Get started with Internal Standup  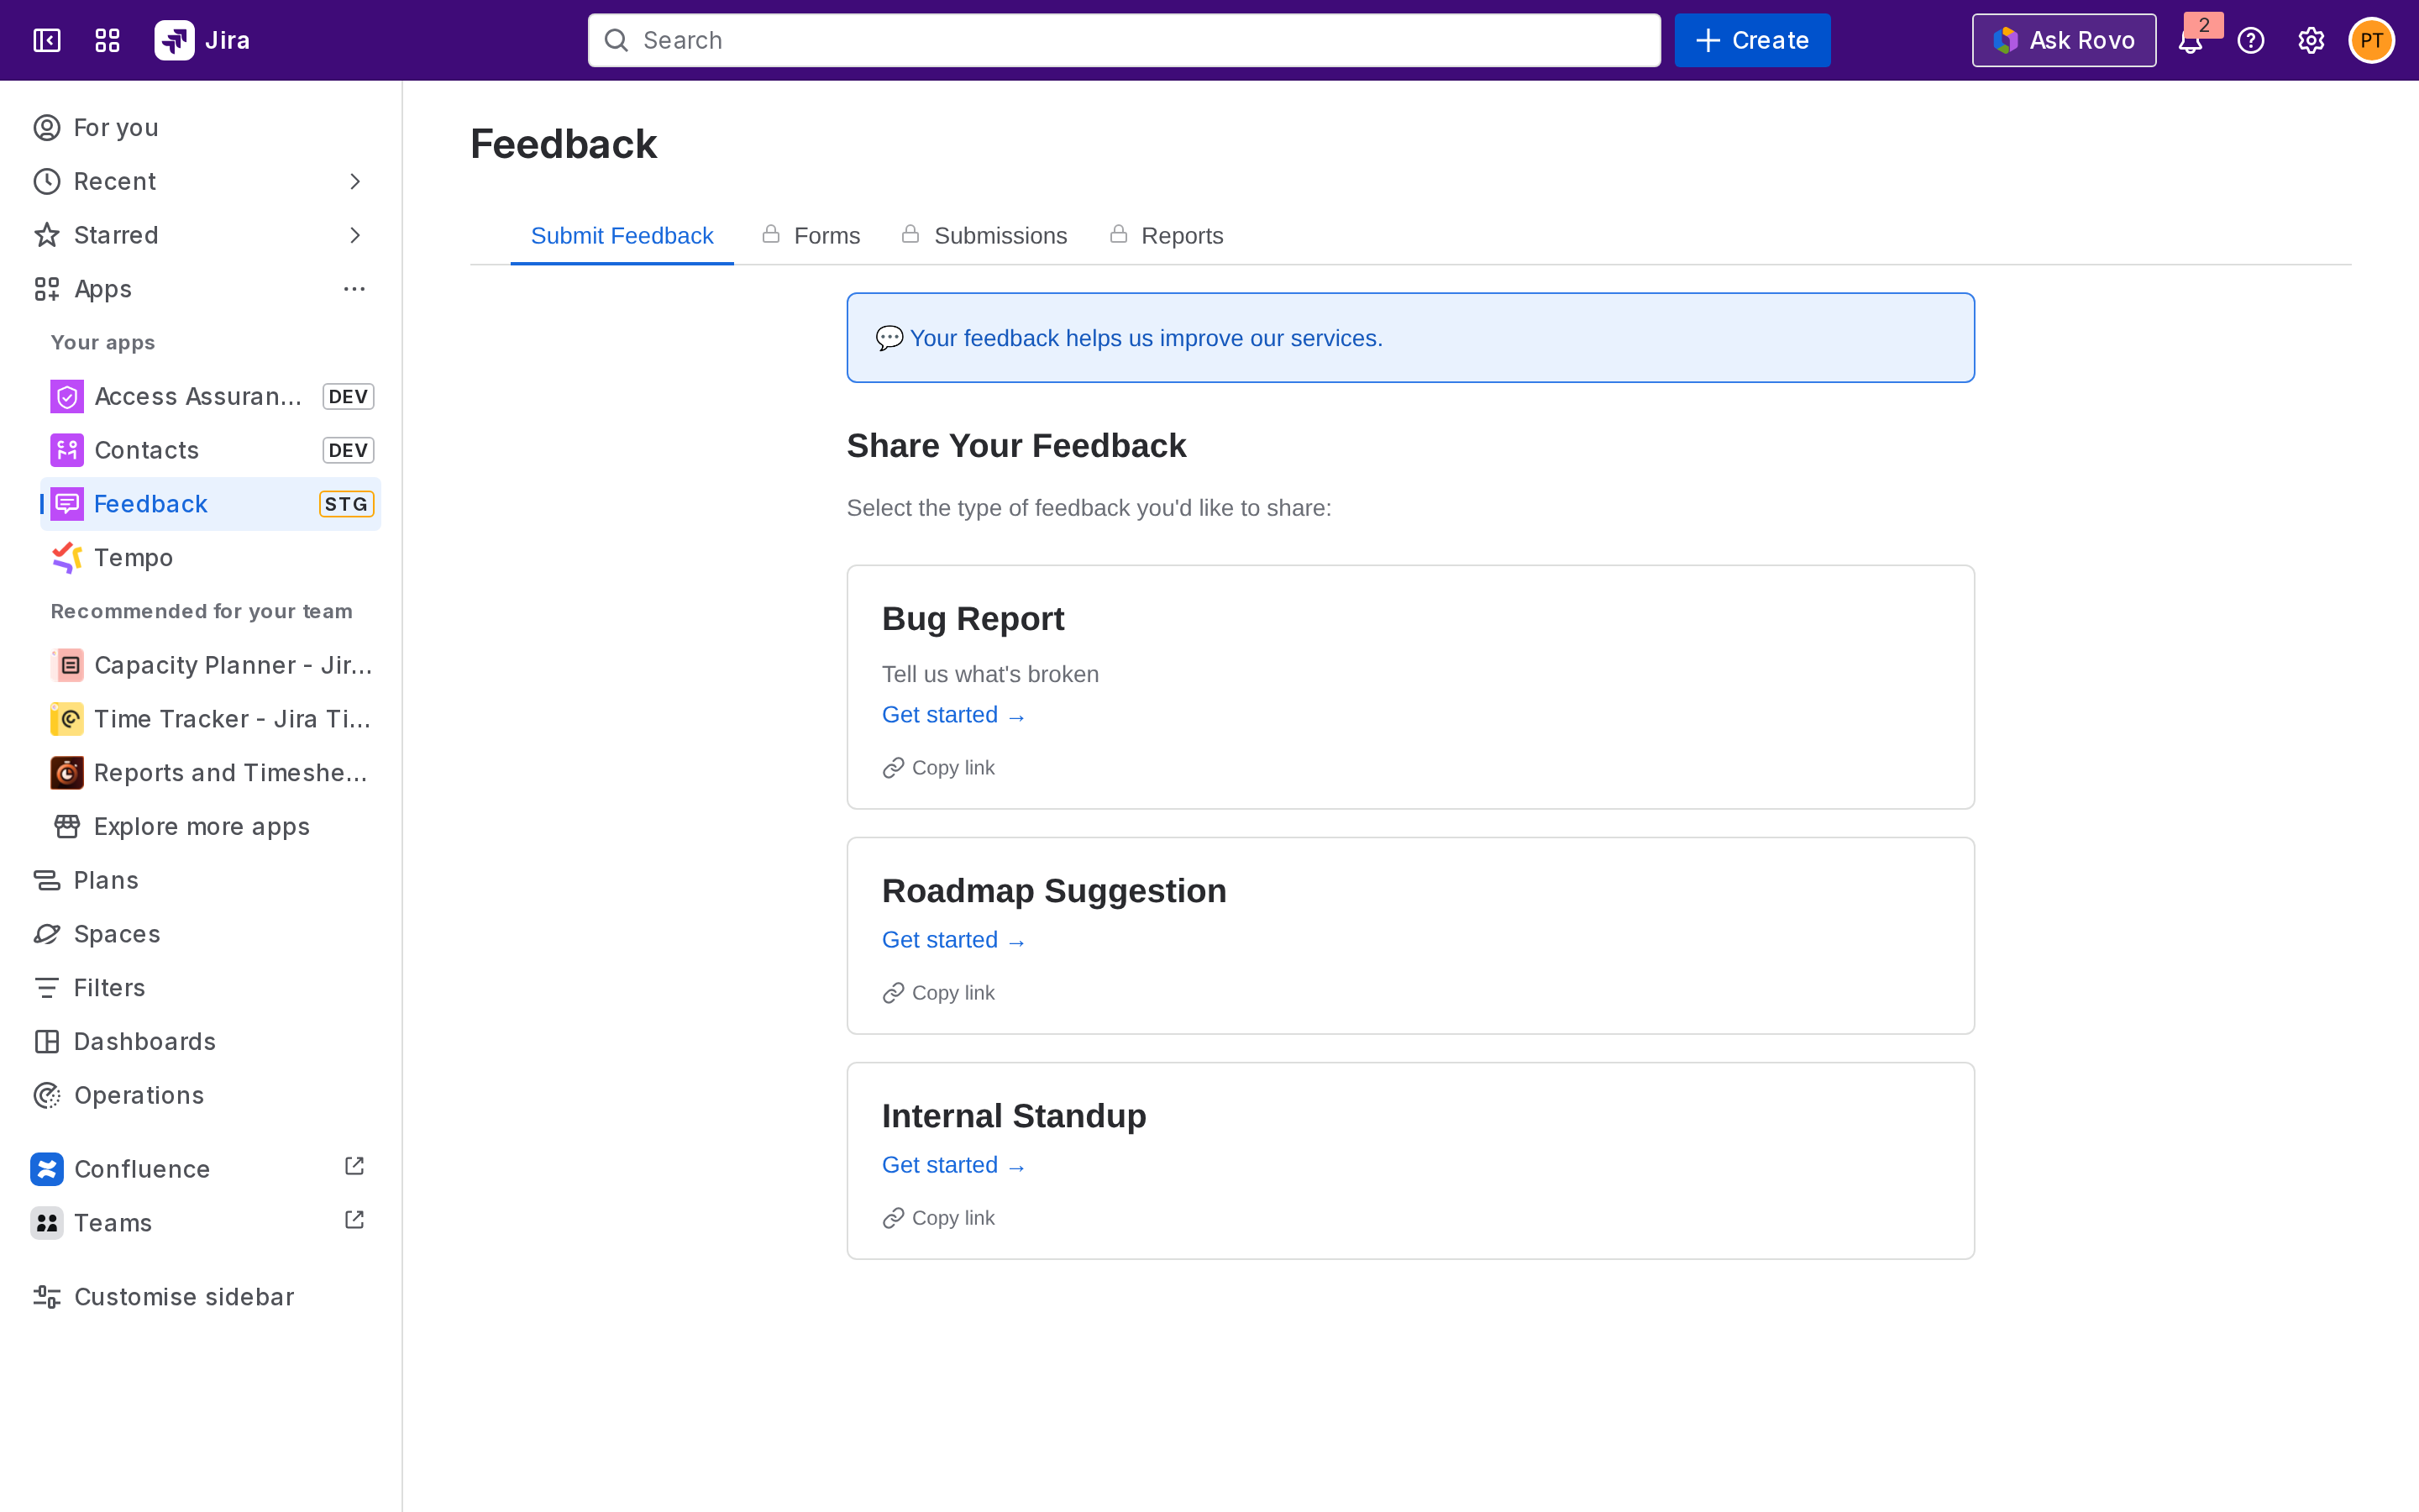[953, 1165]
